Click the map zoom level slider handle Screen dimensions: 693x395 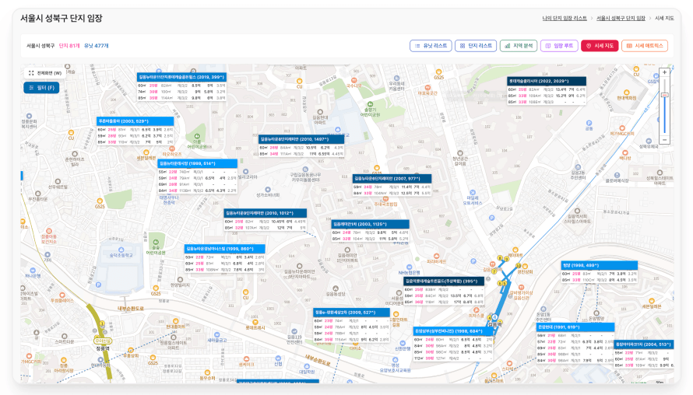click(x=664, y=95)
